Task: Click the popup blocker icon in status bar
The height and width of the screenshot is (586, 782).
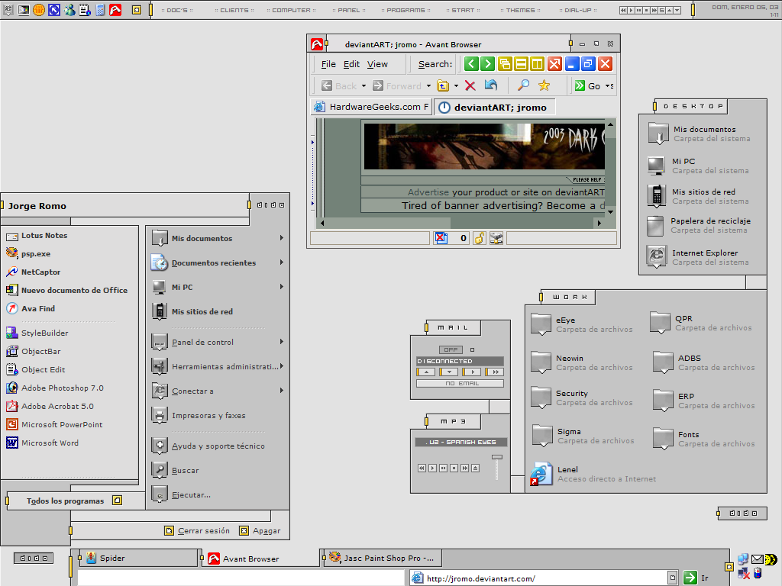Action: pyautogui.click(x=441, y=238)
